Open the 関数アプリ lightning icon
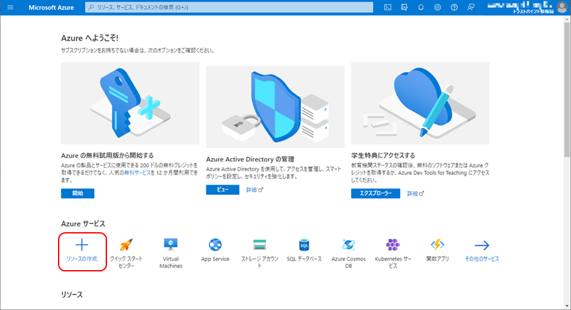 tap(438, 245)
